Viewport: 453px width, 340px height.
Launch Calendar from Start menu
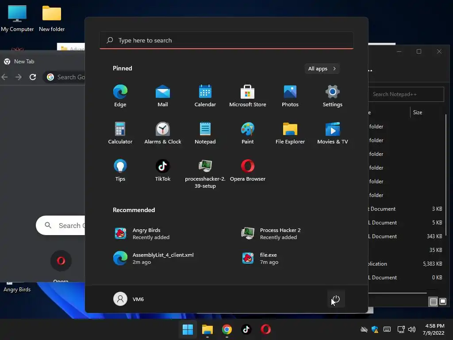(x=205, y=96)
